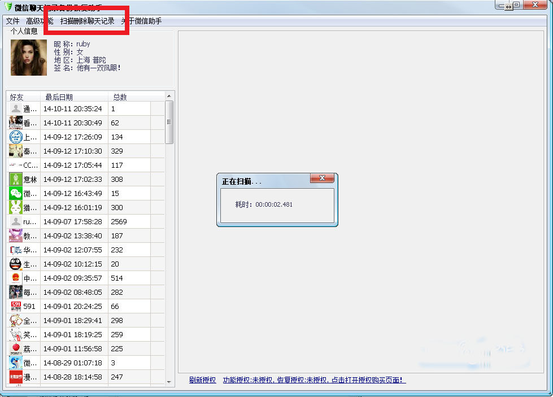Click date 14-09-02 09:35:57
This screenshot has width=553, height=397.
(73, 278)
